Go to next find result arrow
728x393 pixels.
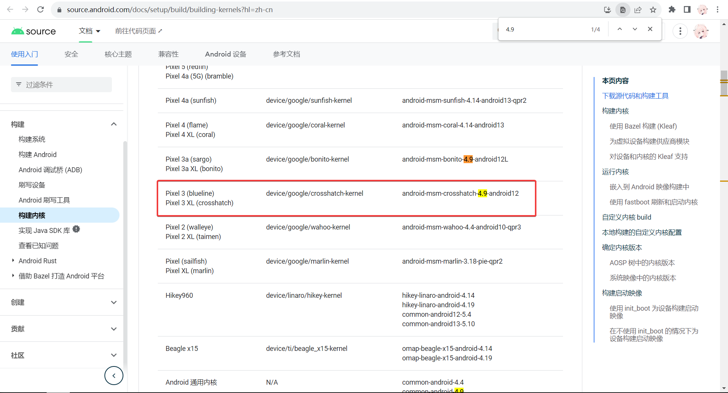click(x=635, y=29)
